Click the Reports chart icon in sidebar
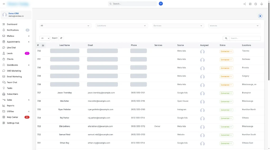Screen dimensions: 270x150 (x=4, y=106)
